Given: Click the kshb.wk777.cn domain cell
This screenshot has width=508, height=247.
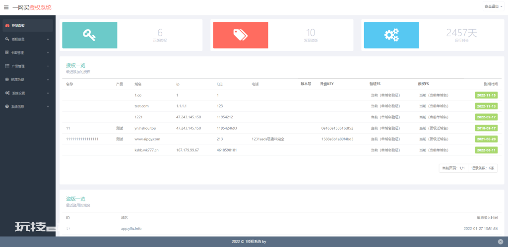Looking at the screenshot, I should [146, 150].
